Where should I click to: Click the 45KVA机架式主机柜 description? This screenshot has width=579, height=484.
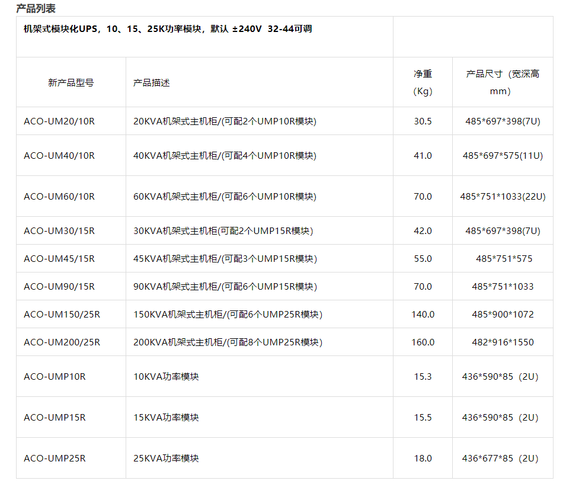tap(225, 259)
